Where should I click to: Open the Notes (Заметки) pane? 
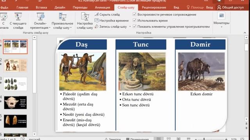[113, 139]
